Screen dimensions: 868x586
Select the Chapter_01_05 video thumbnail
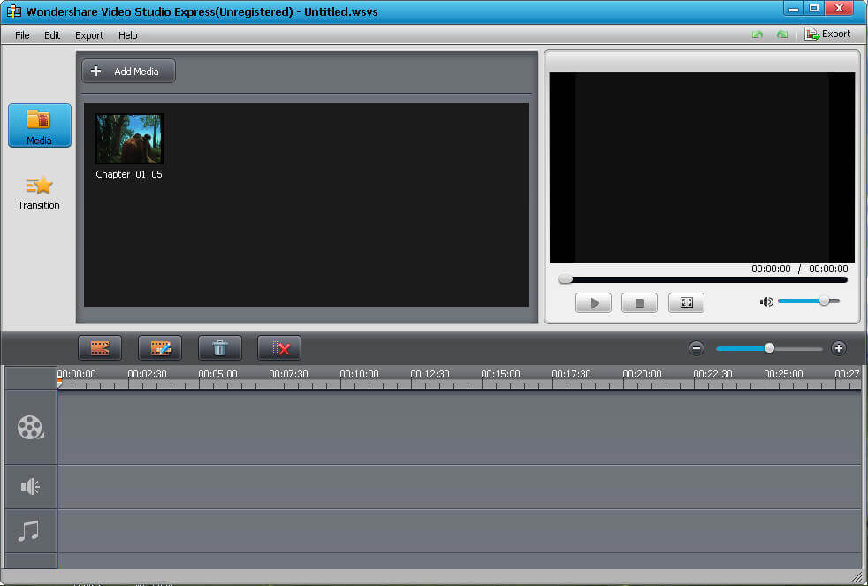129,139
